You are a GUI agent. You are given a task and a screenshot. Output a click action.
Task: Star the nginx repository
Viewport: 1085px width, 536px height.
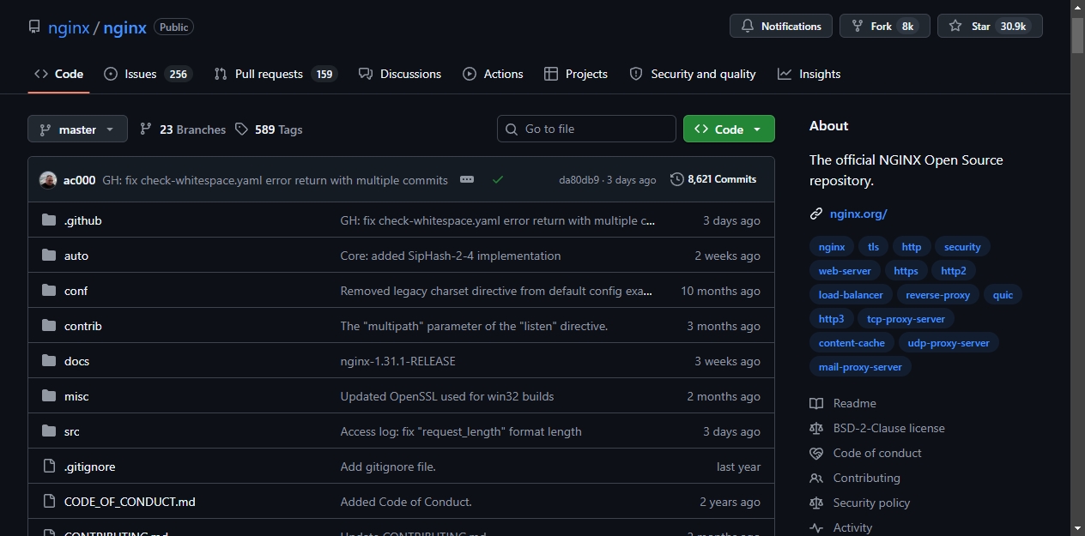point(990,26)
